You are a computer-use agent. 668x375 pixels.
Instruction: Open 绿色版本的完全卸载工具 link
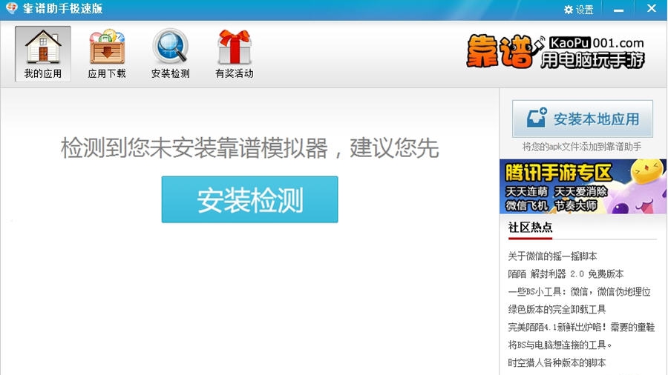click(x=557, y=309)
